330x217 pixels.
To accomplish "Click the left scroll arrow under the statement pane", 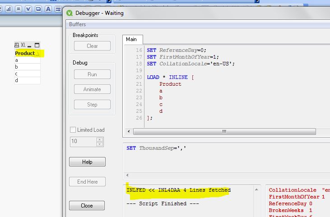I will click(x=127, y=175).
